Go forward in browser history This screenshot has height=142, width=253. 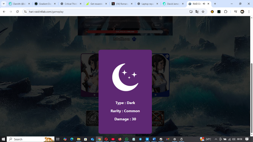(11, 11)
